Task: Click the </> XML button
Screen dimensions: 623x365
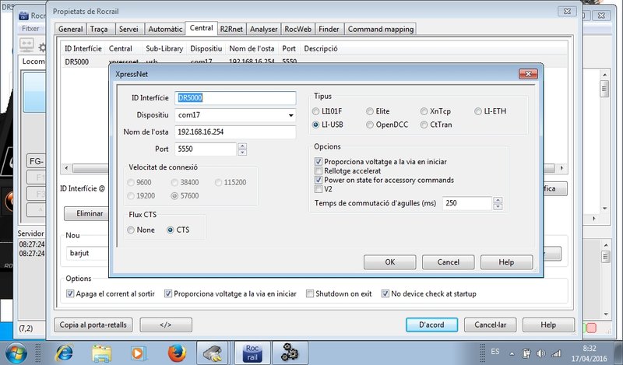Action: click(x=166, y=325)
